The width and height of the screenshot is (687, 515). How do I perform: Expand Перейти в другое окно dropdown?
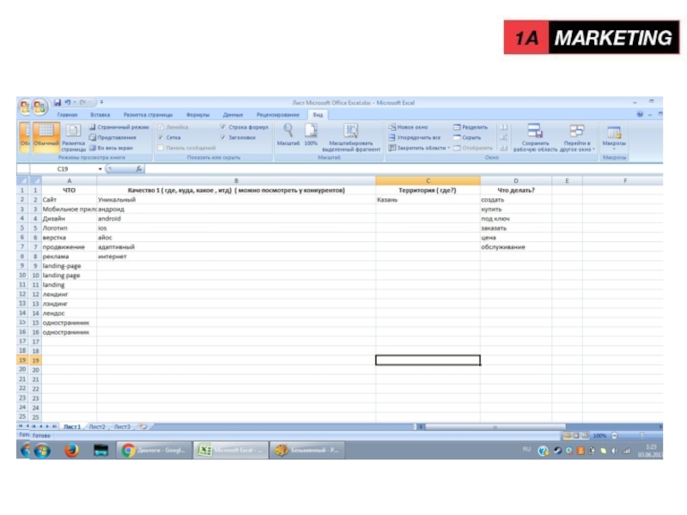(x=593, y=149)
